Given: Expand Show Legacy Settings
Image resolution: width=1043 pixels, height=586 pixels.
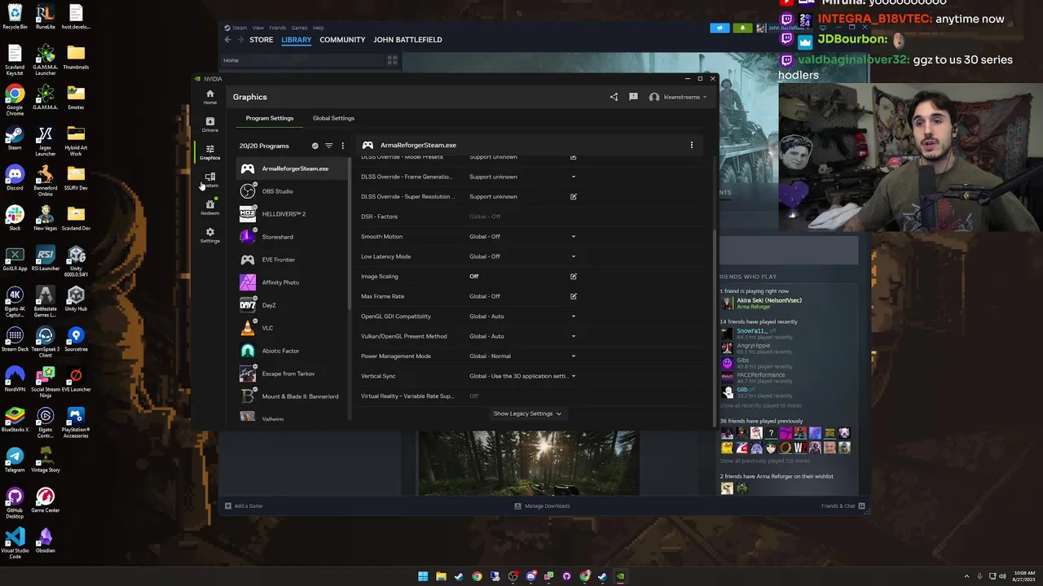Looking at the screenshot, I should point(527,413).
